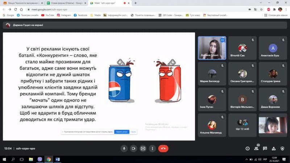This screenshot has width=290, height=163.
Task: Open the Windows notification center
Action: click(284, 159)
